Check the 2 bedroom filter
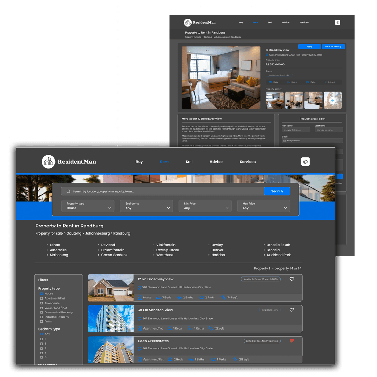Image resolution: width=377 pixels, height=377 pixels. click(41, 344)
